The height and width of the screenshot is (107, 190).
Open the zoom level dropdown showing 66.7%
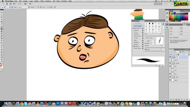20,4
